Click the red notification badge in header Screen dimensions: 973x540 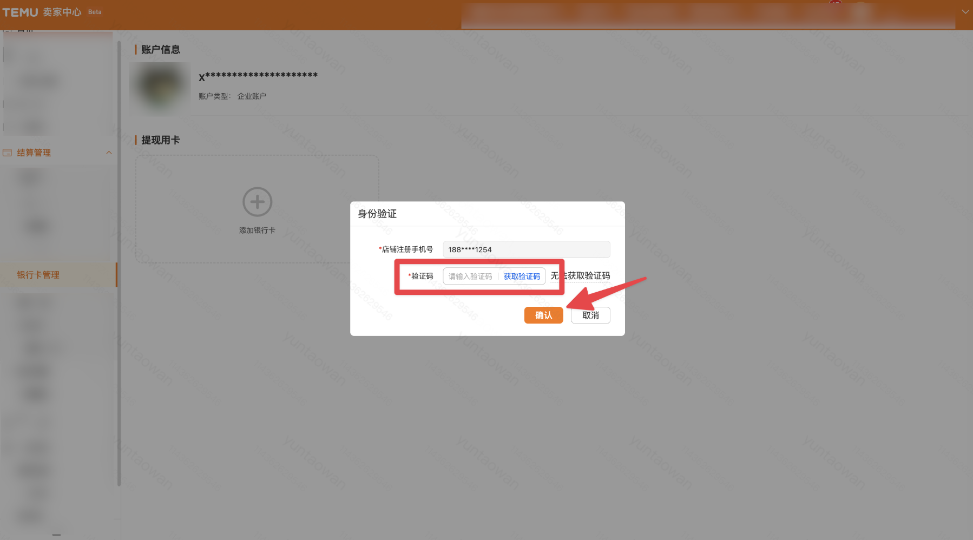click(836, 3)
